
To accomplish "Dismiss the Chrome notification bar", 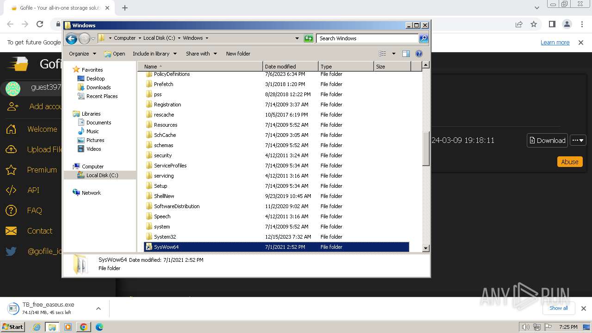I will (581, 43).
